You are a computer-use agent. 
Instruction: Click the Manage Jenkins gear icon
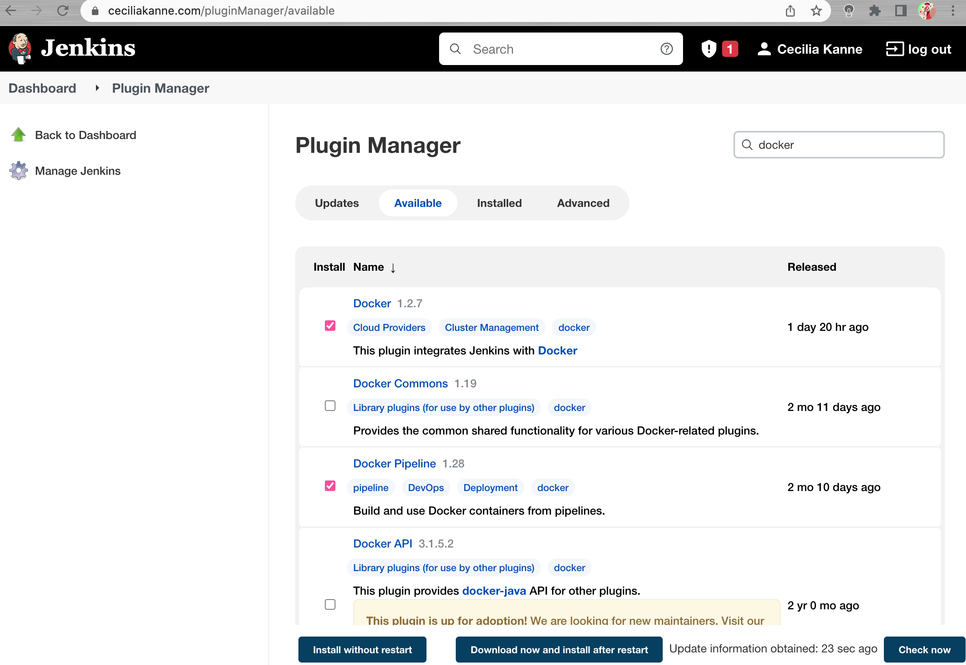coord(18,171)
